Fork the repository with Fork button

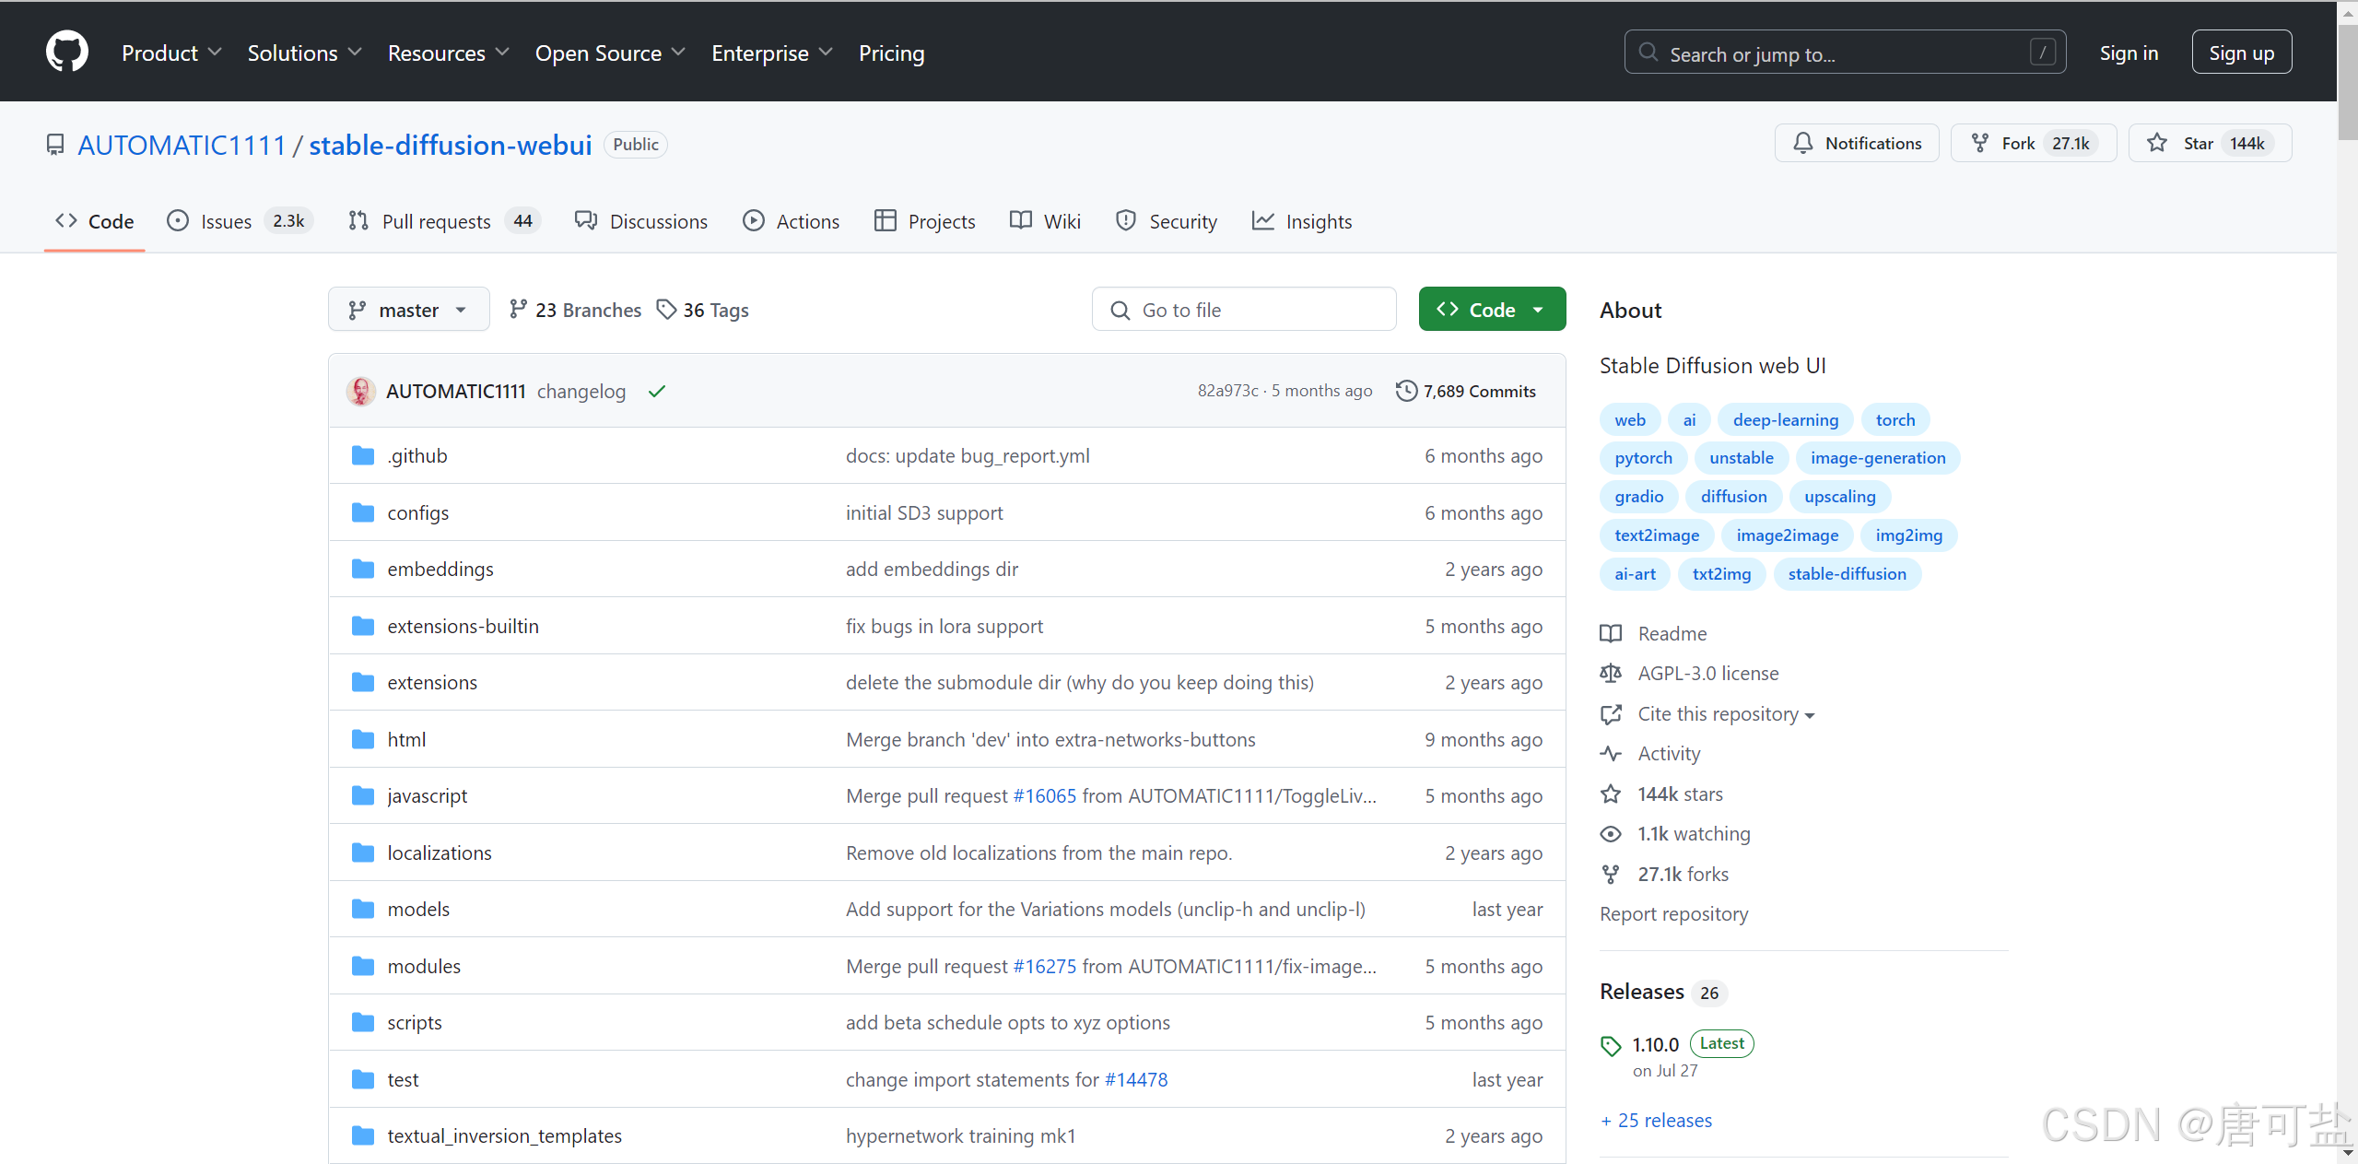click(x=2034, y=143)
